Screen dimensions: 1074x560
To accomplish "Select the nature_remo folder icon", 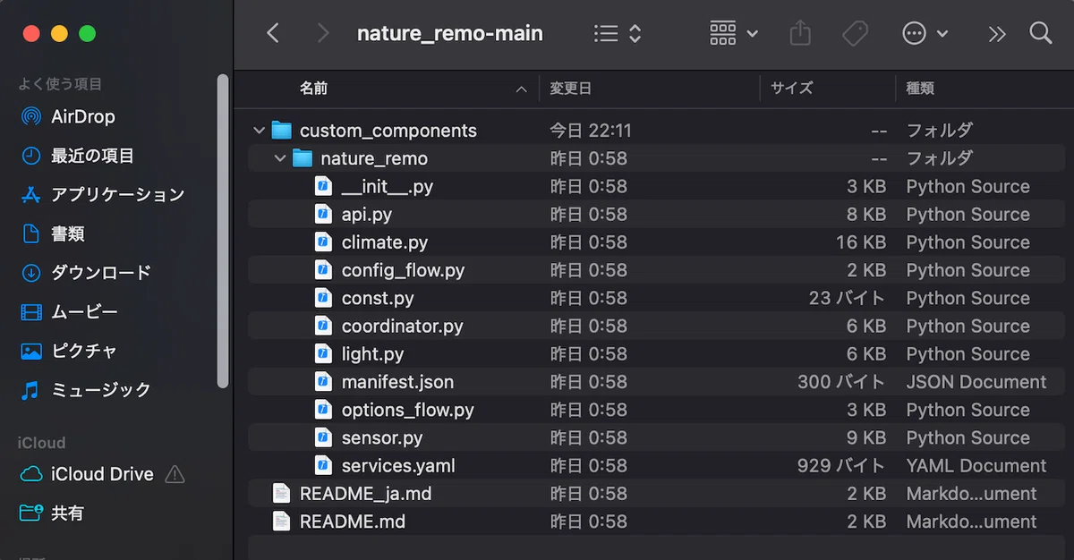I will pyautogui.click(x=303, y=158).
